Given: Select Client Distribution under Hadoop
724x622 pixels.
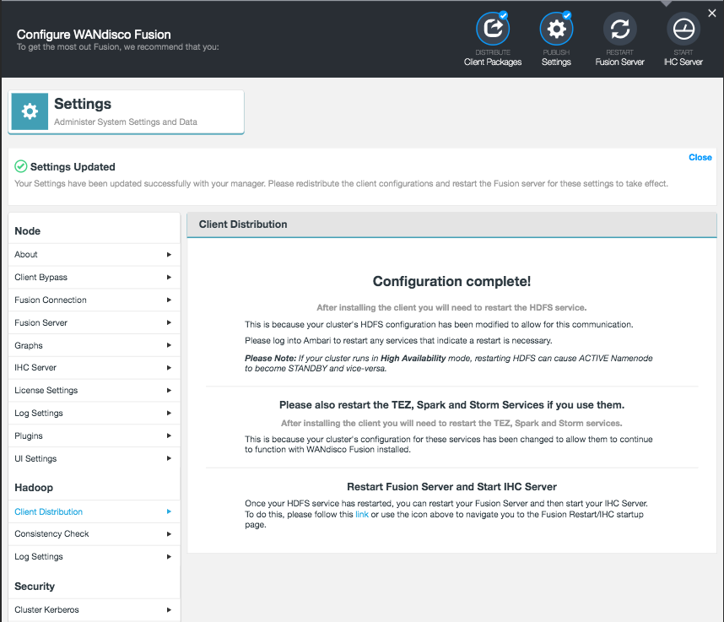Looking at the screenshot, I should pos(95,511).
